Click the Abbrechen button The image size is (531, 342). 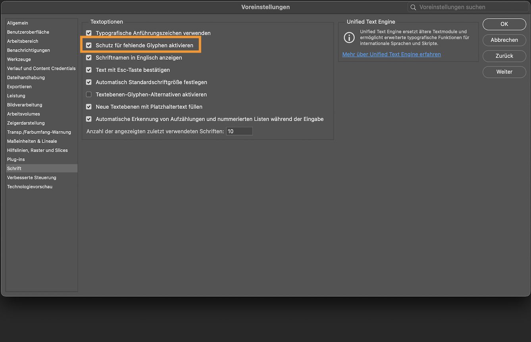(504, 40)
